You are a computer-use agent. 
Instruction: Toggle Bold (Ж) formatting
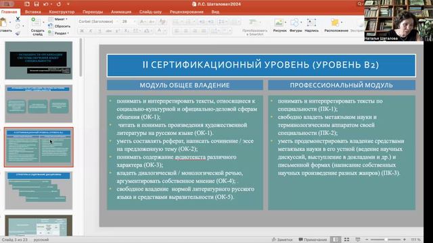point(82,31)
